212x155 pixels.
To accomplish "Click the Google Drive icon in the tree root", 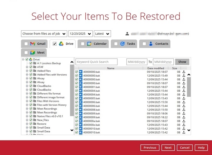I will coord(31,60).
